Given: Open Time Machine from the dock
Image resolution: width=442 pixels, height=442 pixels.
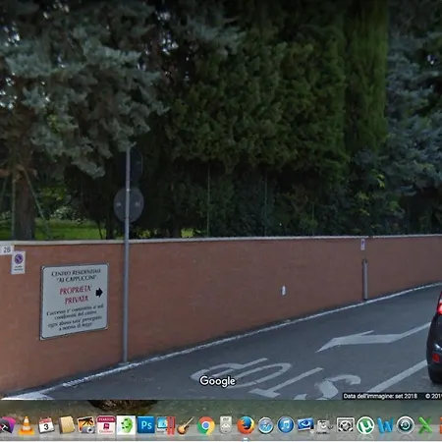Looking at the screenshot, I should click(x=406, y=425).
